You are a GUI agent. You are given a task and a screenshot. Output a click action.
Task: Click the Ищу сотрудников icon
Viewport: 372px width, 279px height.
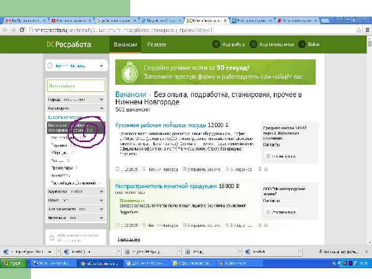click(253, 44)
